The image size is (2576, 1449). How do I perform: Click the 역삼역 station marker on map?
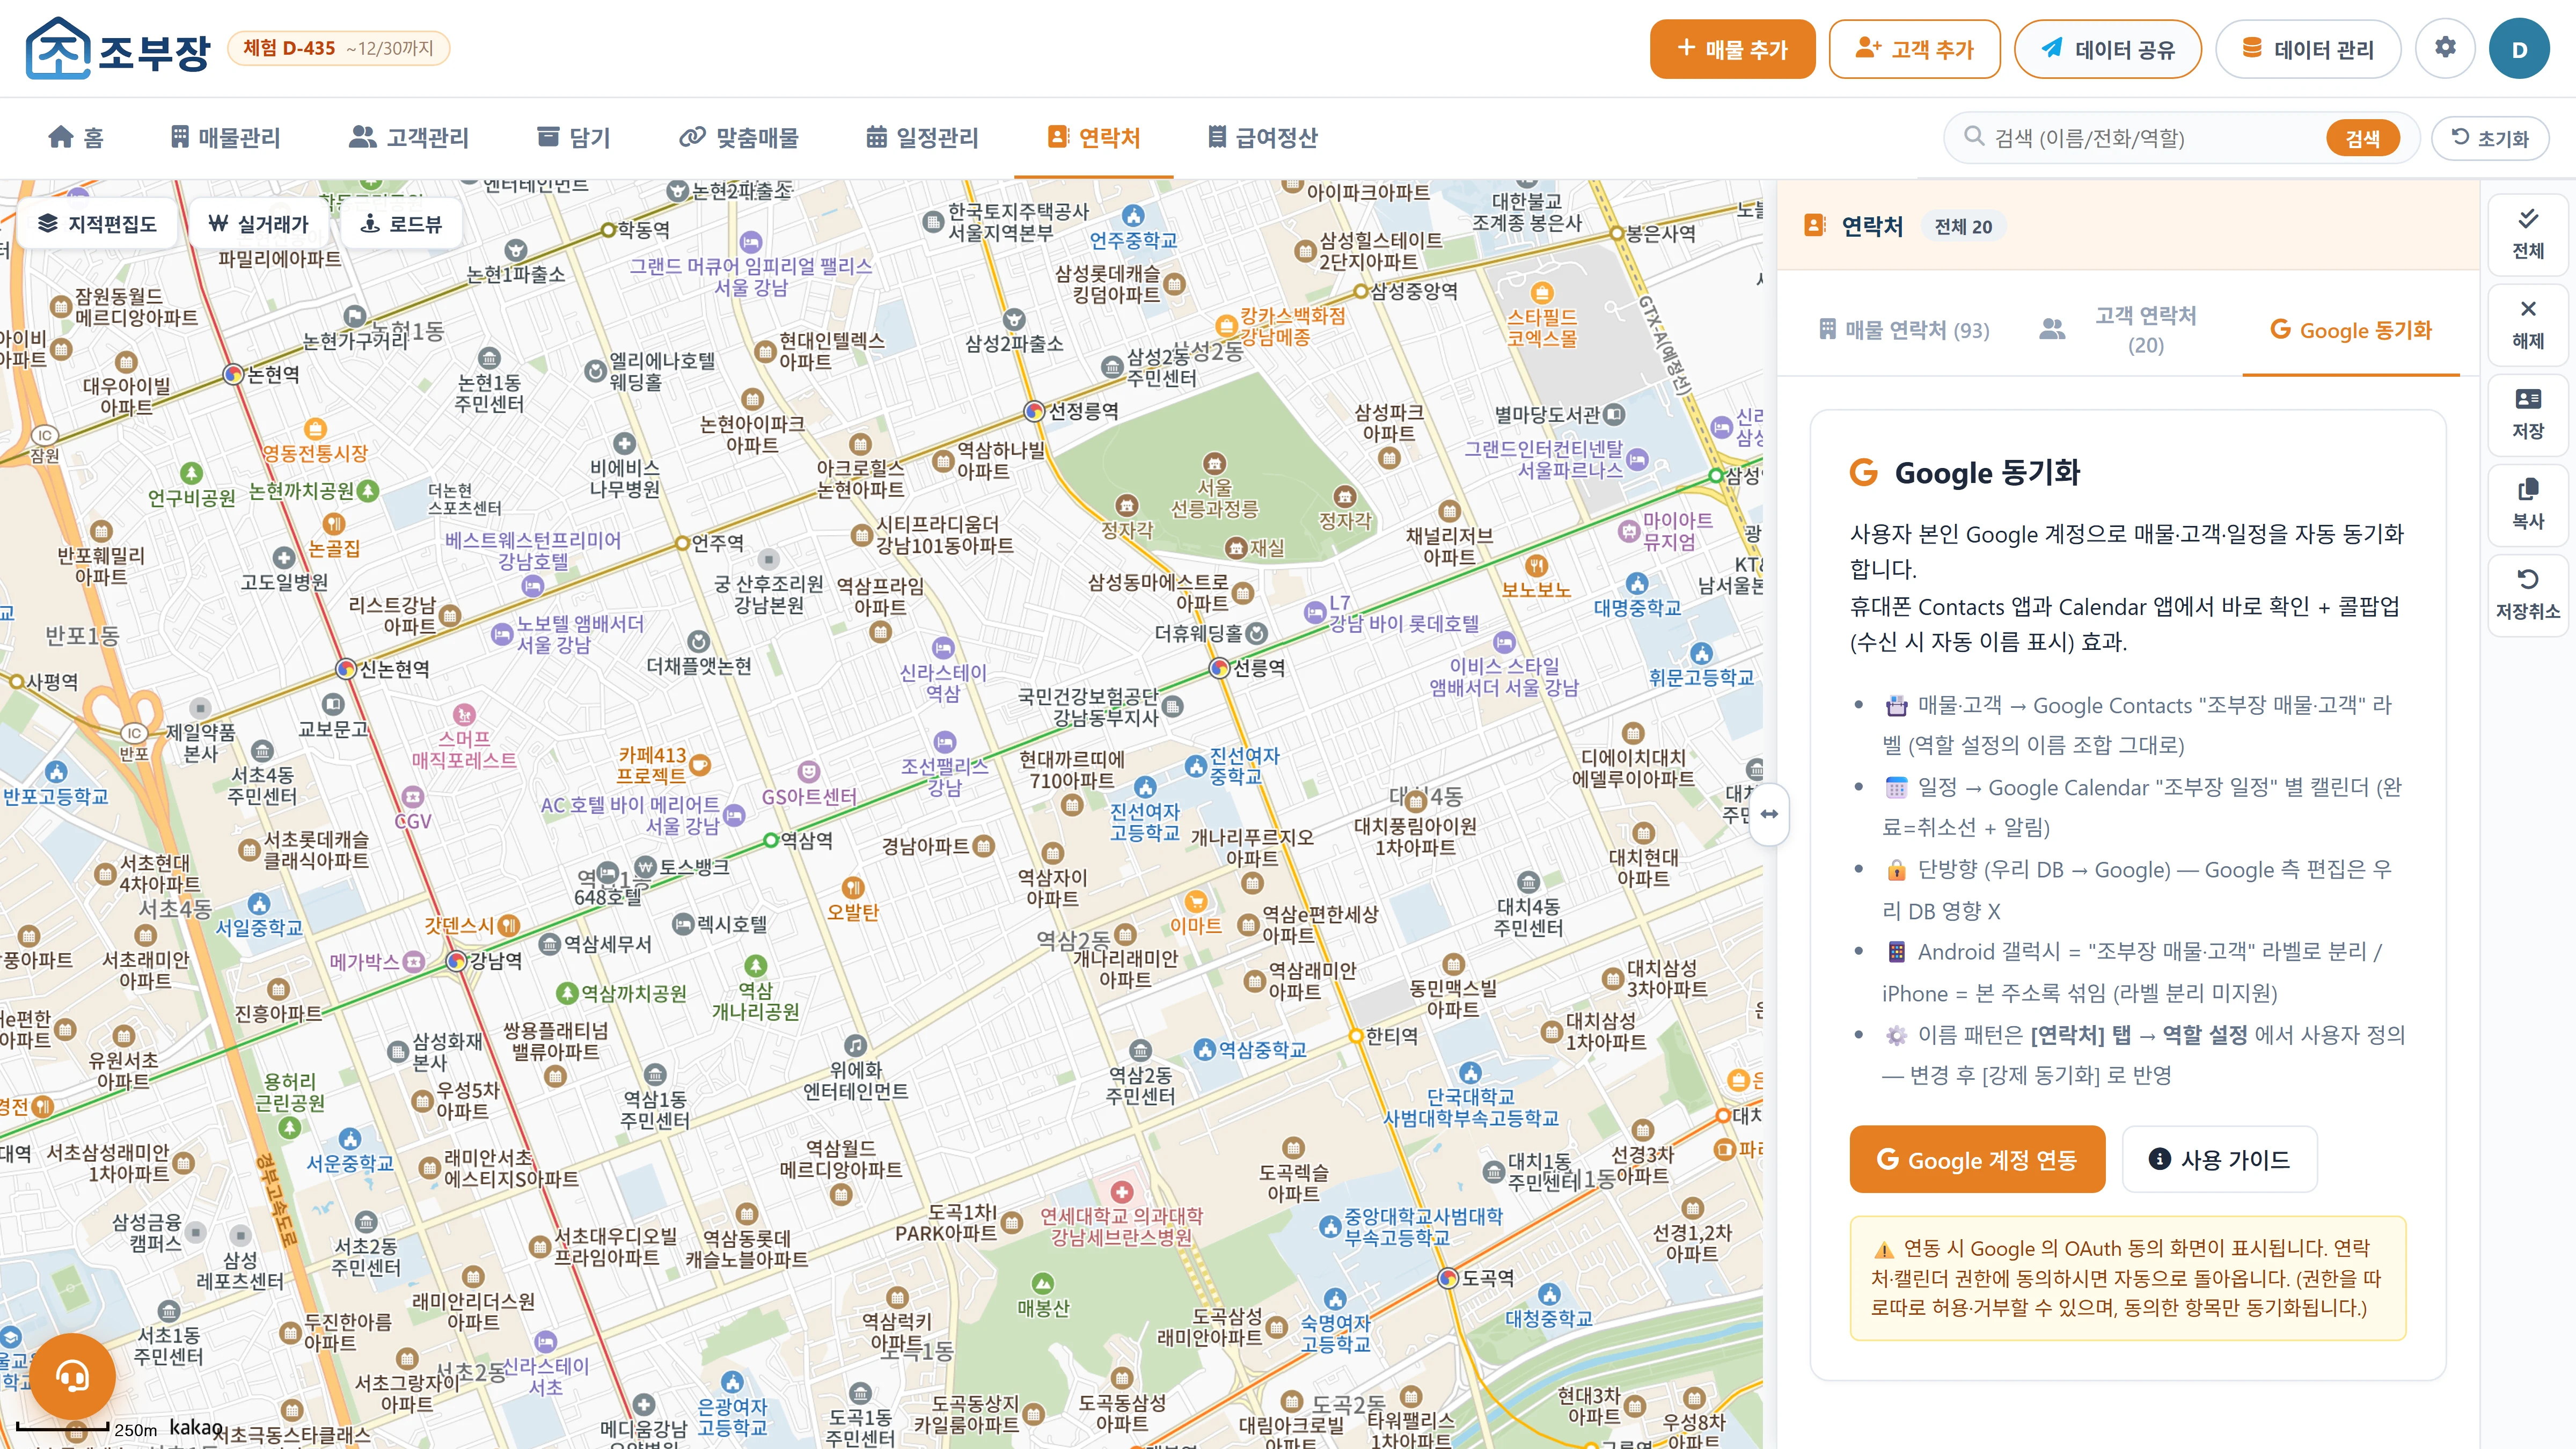tap(770, 840)
